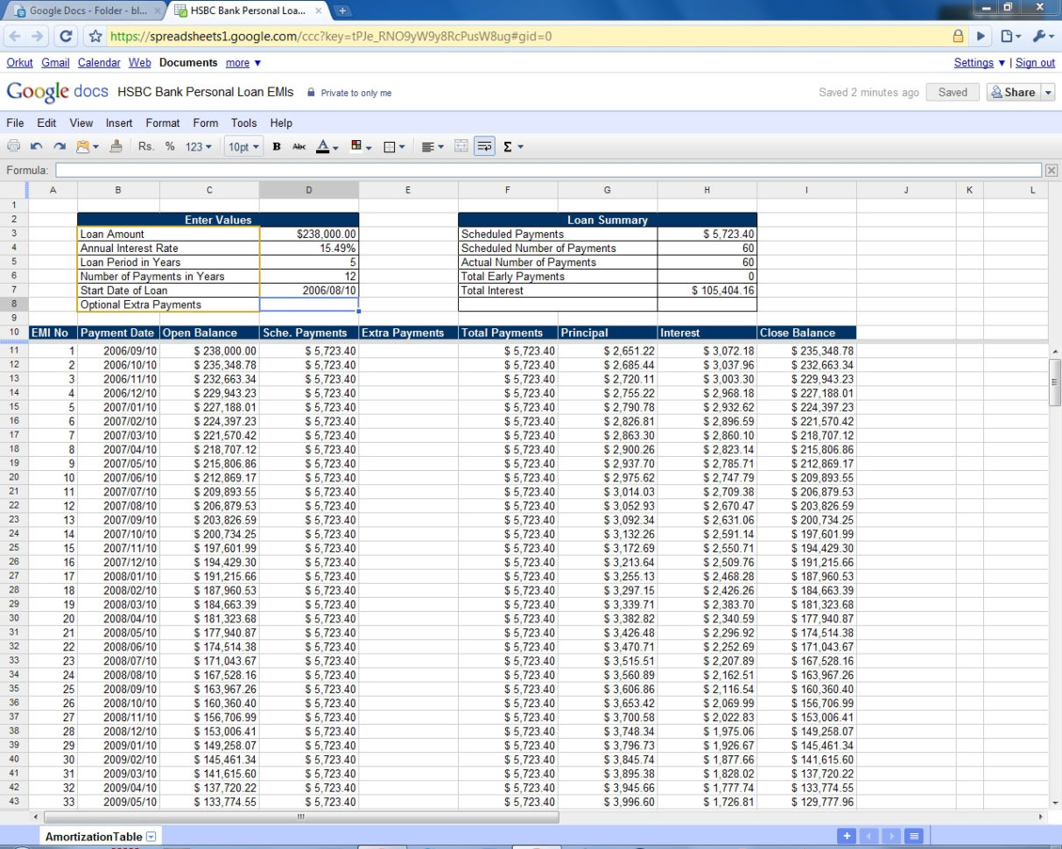The height and width of the screenshot is (849, 1062).
Task: Open the 123 number format dropdown
Action: (199, 146)
